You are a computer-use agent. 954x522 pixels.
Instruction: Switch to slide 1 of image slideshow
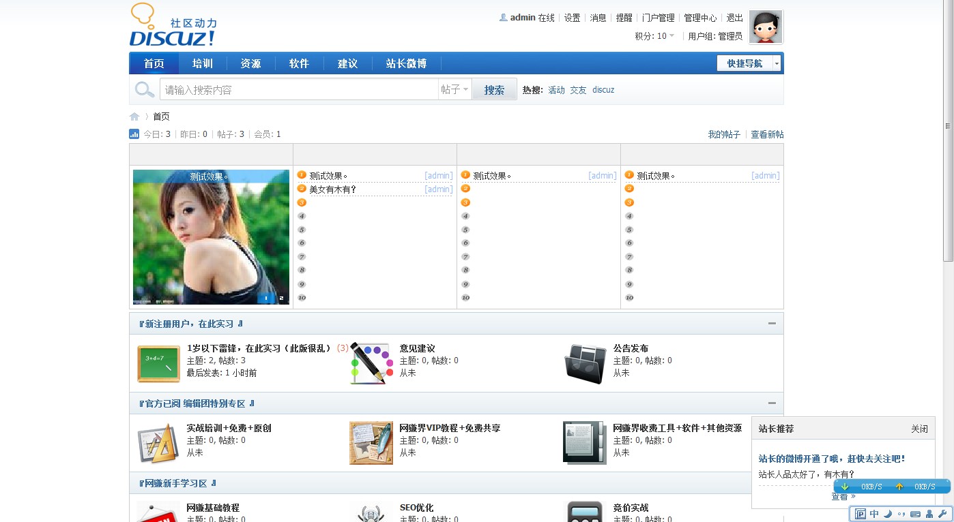pos(267,298)
